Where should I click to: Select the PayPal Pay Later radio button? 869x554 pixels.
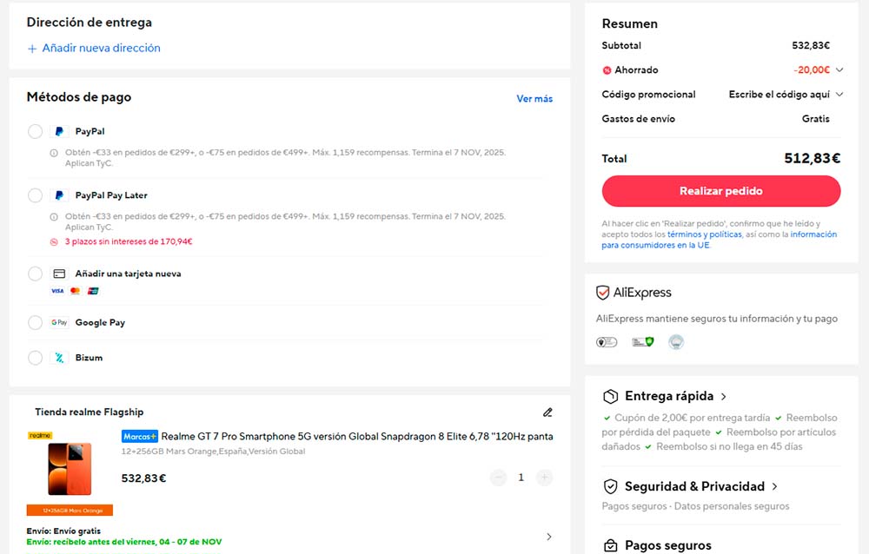(35, 195)
